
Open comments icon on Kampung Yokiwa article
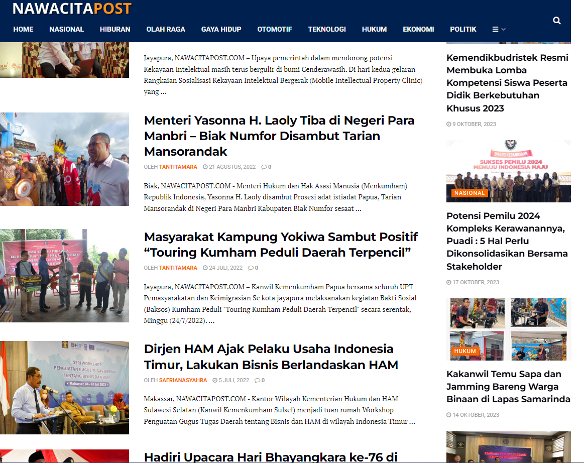pos(253,268)
